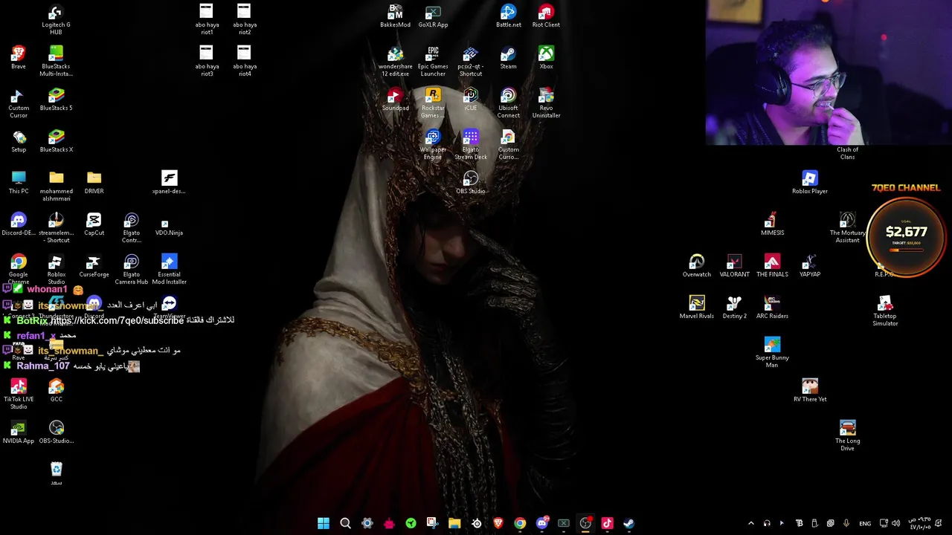Open File Explorer from the taskbar
The width and height of the screenshot is (952, 535).
454,523
